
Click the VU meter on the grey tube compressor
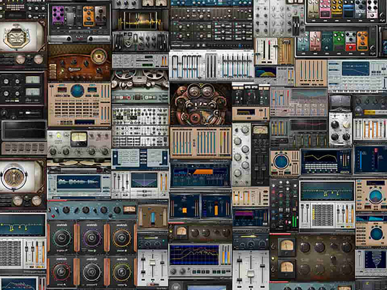79,139
